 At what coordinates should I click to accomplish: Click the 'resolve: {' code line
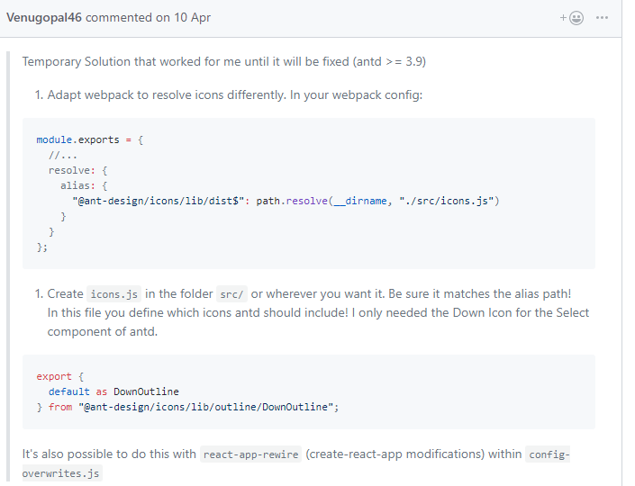[77, 170]
